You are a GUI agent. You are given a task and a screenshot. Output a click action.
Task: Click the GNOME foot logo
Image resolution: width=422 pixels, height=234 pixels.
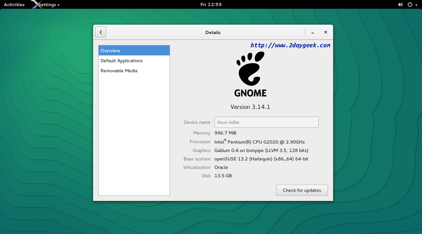pos(250,68)
